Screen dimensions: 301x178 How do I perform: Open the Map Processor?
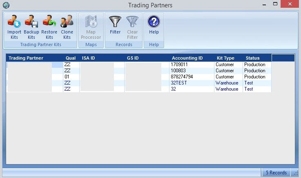(91, 27)
